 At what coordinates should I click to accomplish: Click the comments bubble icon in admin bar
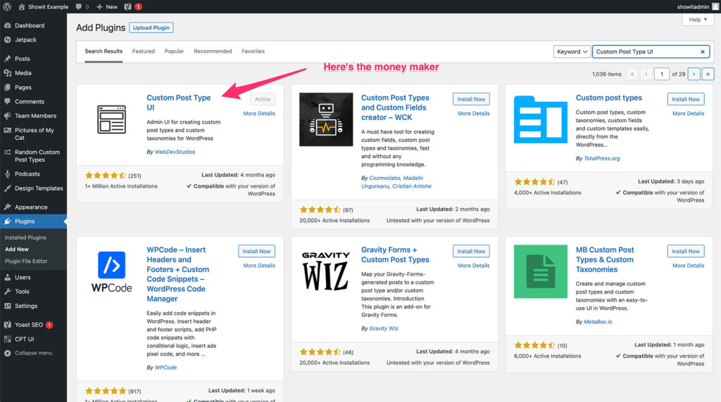point(79,7)
